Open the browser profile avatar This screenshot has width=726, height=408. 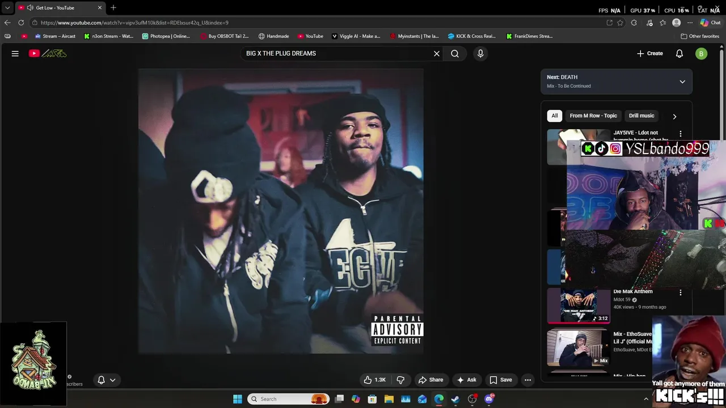(x=676, y=23)
